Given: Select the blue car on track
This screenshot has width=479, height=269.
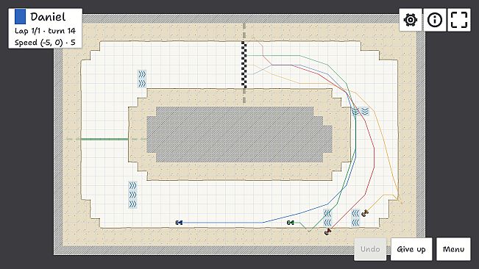Looking at the screenshot, I should coord(179,223).
